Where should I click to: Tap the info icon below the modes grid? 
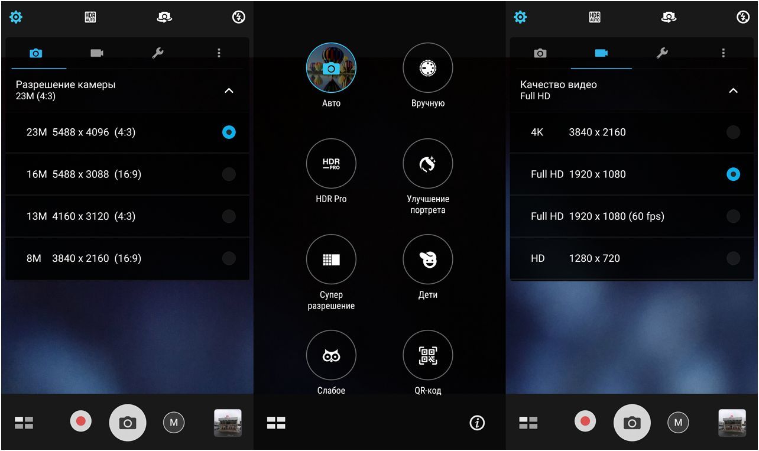coord(476,422)
